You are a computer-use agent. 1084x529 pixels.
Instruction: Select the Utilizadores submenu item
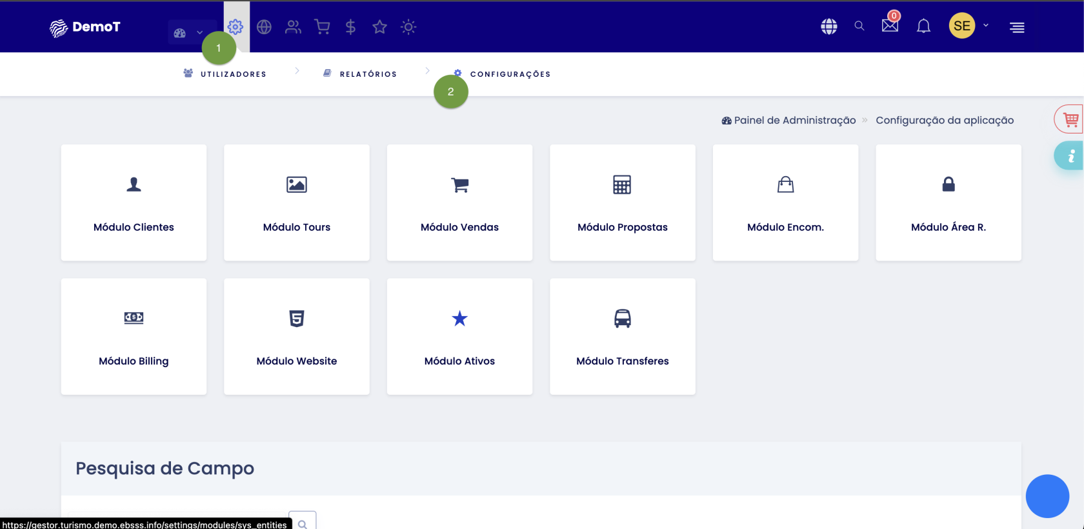tap(225, 74)
